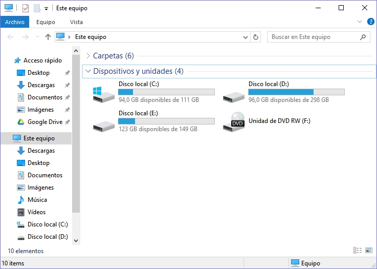The image size is (377, 269).
Task: Switch to Details view icon
Action: pyautogui.click(x=358, y=251)
